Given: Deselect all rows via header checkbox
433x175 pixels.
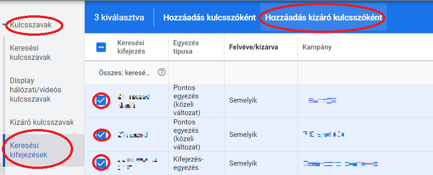Looking at the screenshot, I should [x=101, y=47].
